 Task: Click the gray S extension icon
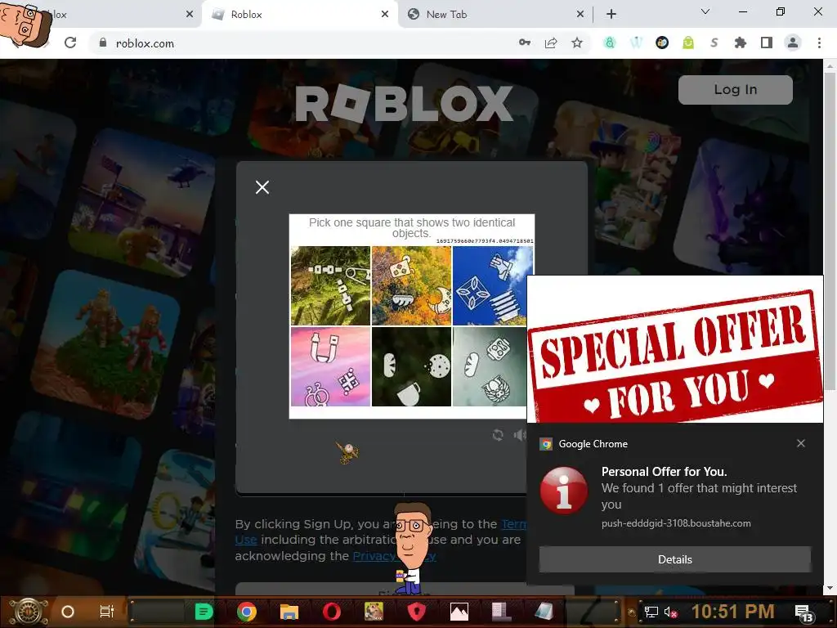[x=714, y=43]
